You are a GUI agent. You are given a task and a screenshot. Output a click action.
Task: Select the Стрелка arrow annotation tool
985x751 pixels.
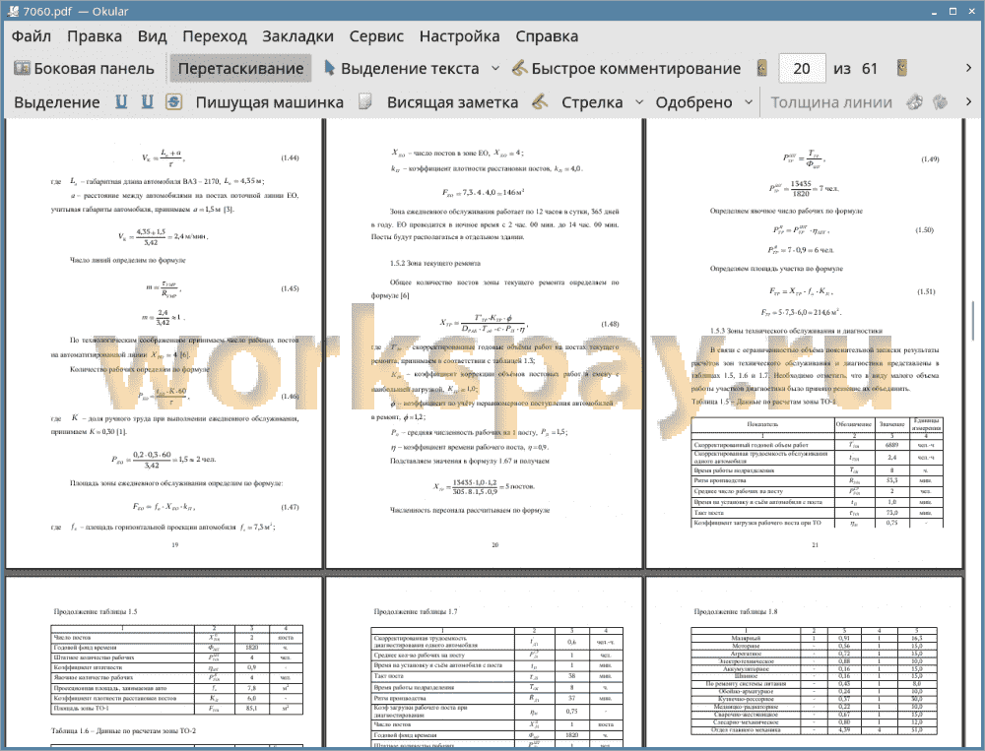592,102
